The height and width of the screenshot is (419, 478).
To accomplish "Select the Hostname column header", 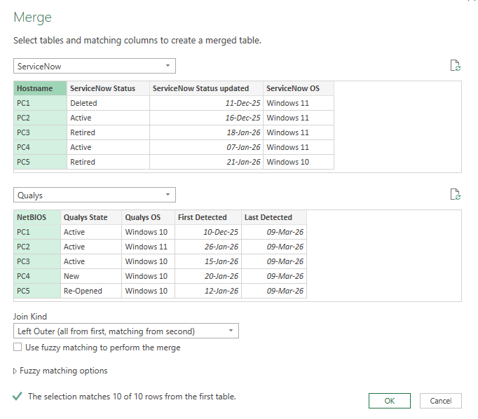I will point(40,88).
